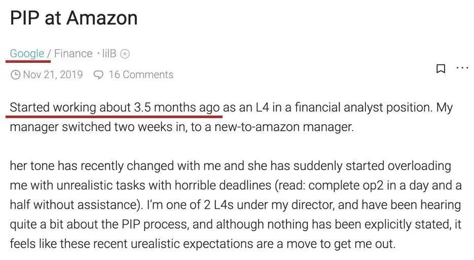Viewport: 474px width, 260px height.
Task: Open the 16 Comments link
Action: 141,75
